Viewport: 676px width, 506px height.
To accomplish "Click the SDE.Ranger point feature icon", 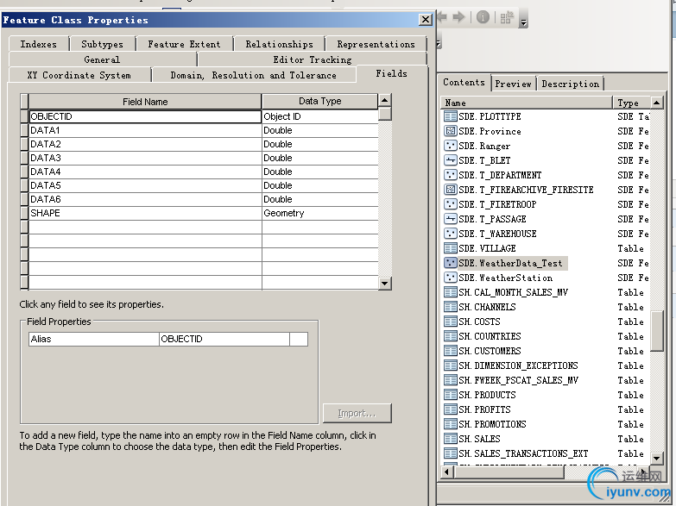I will [x=451, y=146].
